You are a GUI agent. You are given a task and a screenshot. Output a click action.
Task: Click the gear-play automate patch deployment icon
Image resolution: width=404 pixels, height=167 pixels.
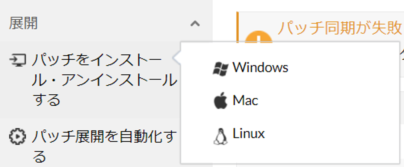(x=18, y=137)
